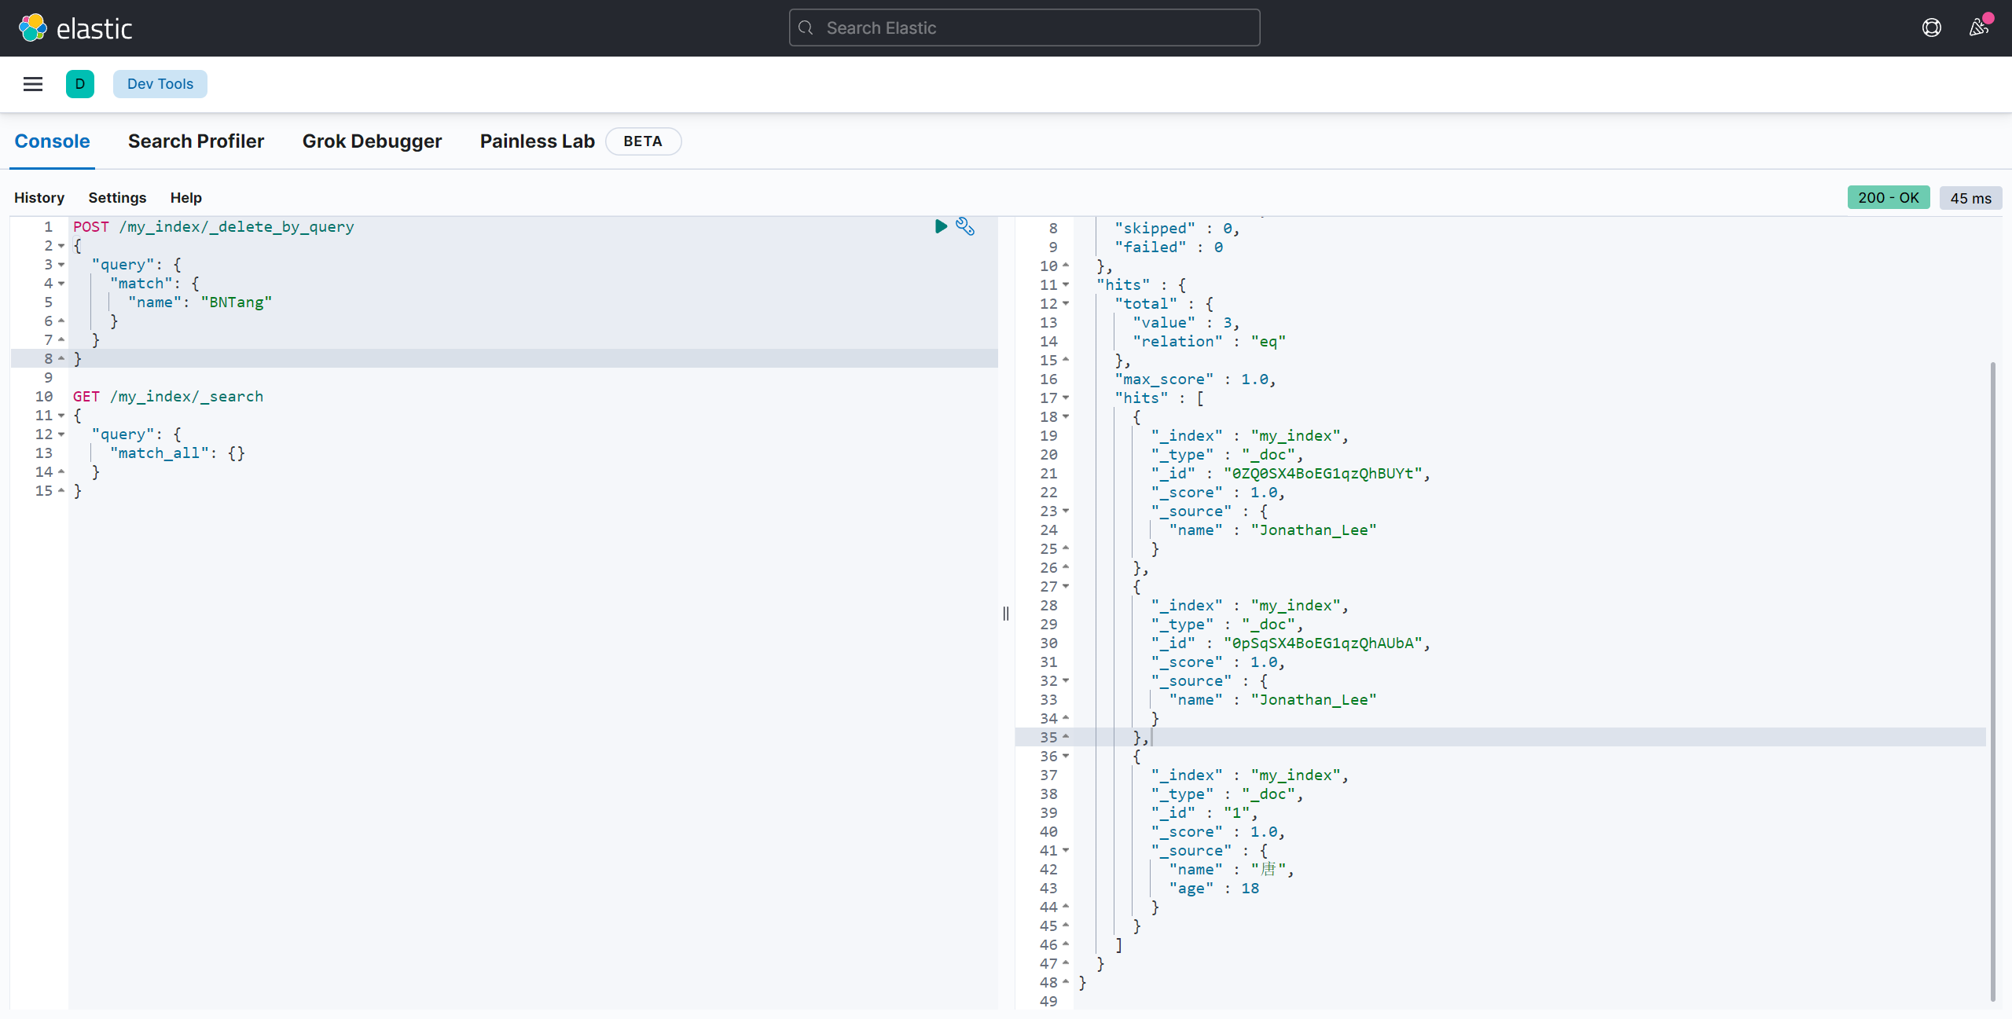Run the delete_by_query request

point(941,226)
